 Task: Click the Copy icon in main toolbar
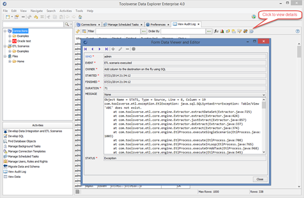coord(55,17)
